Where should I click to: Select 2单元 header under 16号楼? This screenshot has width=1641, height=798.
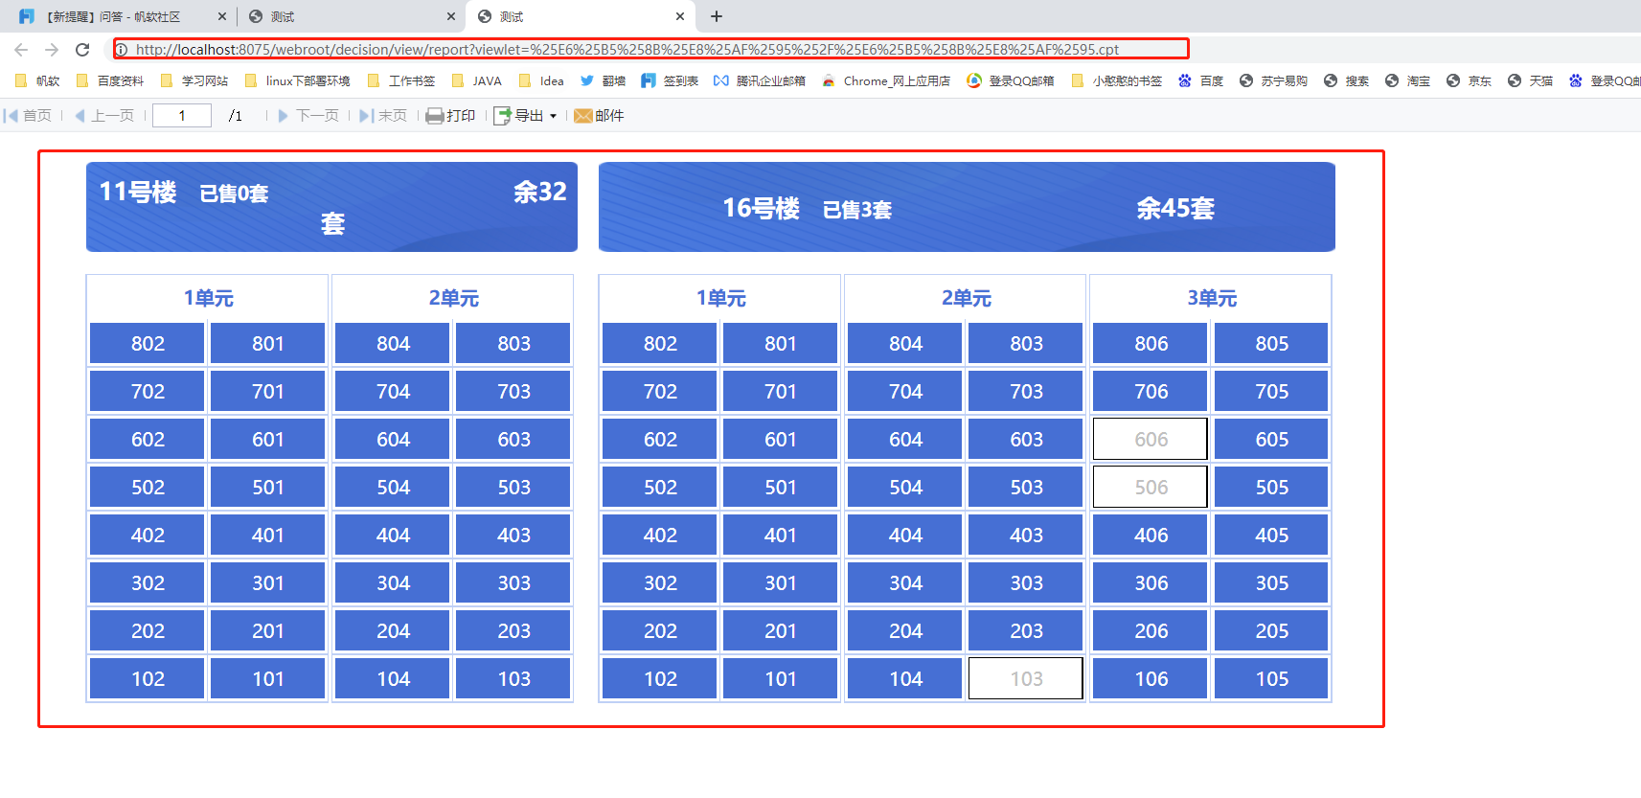coord(967,298)
